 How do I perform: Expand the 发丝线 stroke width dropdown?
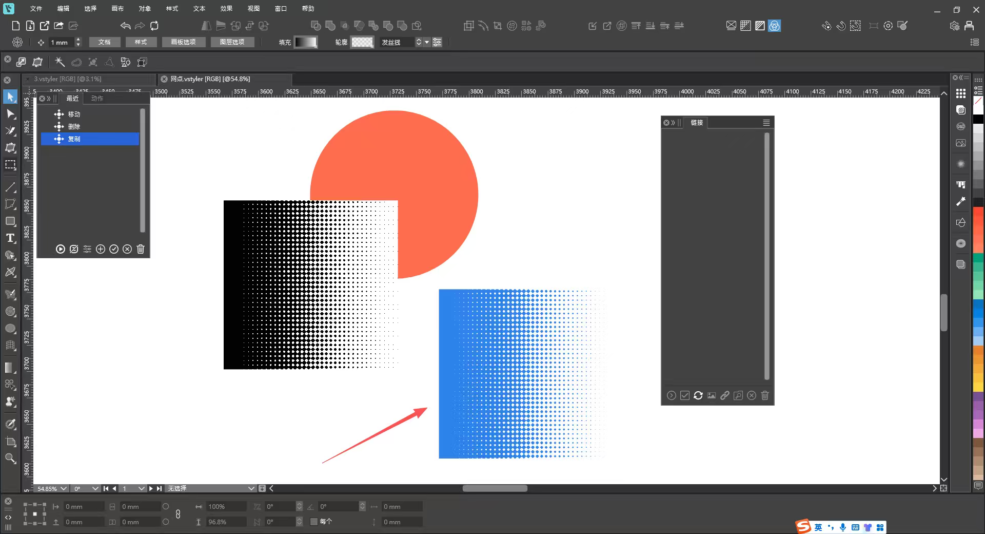click(x=427, y=42)
